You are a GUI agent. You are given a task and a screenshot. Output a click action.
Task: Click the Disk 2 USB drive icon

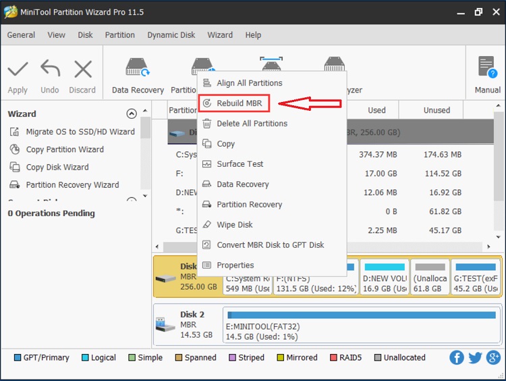(x=165, y=325)
